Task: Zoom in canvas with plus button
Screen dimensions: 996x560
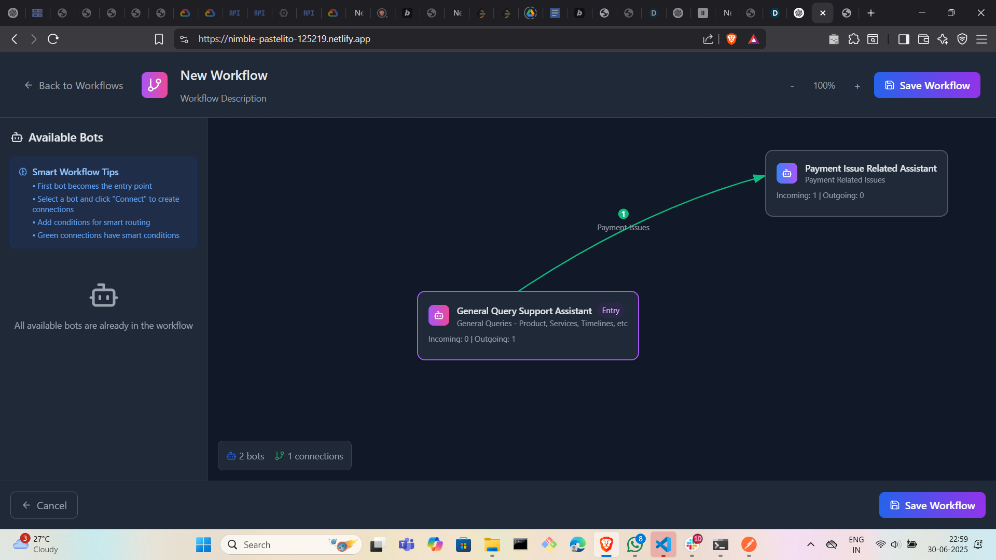Action: 857,86
